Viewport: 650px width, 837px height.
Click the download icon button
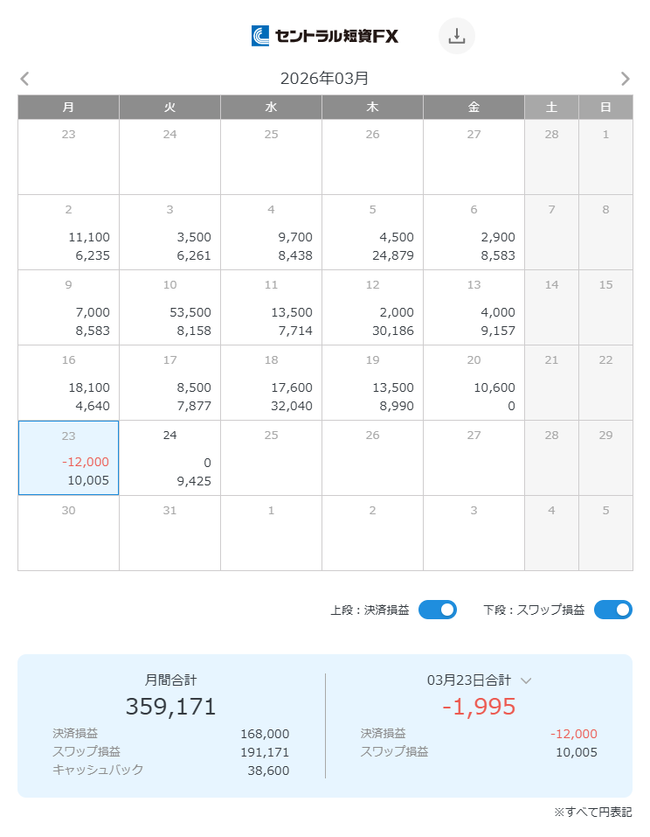pyautogui.click(x=456, y=36)
